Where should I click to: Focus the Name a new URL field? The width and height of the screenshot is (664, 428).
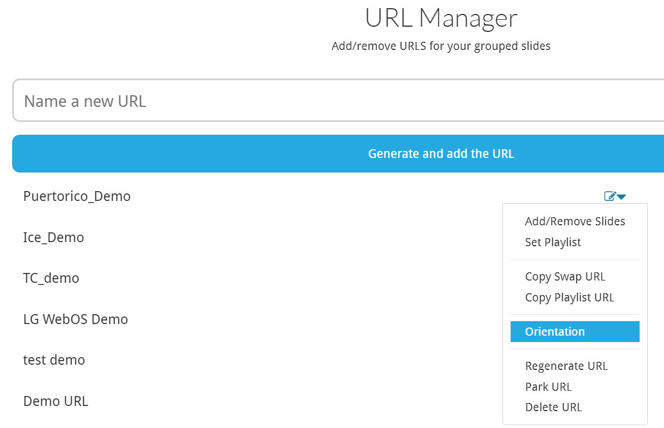coord(337,101)
